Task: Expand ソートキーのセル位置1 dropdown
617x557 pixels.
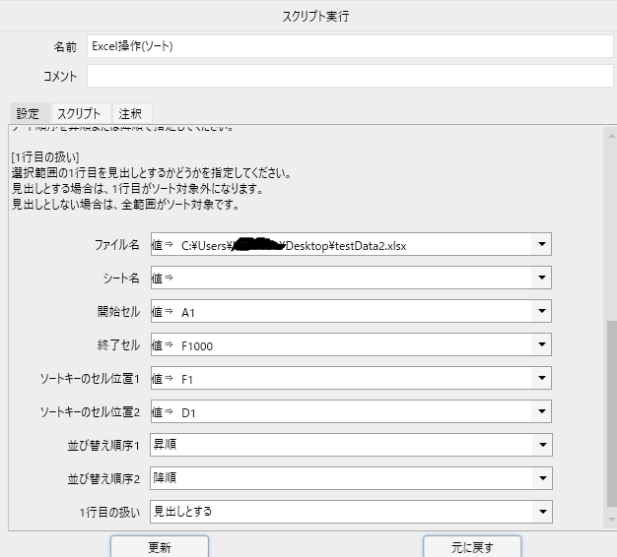Action: [x=541, y=379]
